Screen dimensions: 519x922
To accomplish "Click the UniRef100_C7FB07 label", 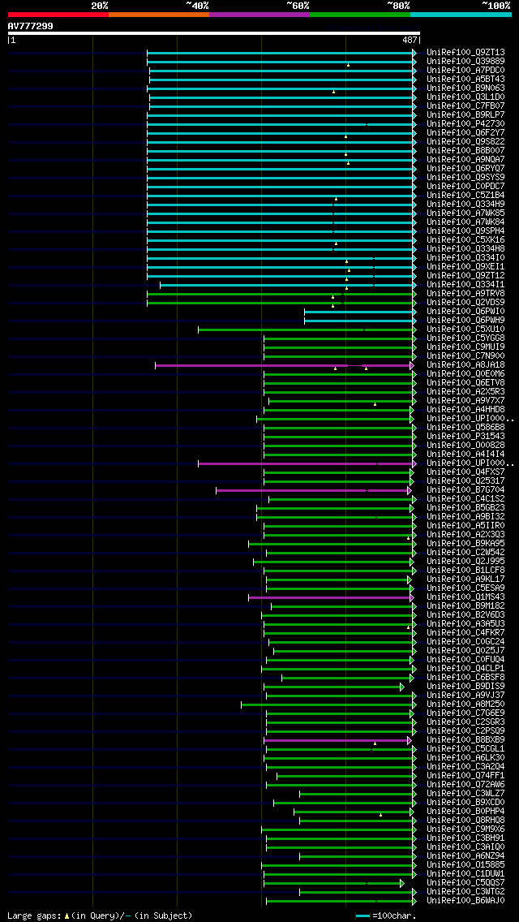I will (x=466, y=106).
